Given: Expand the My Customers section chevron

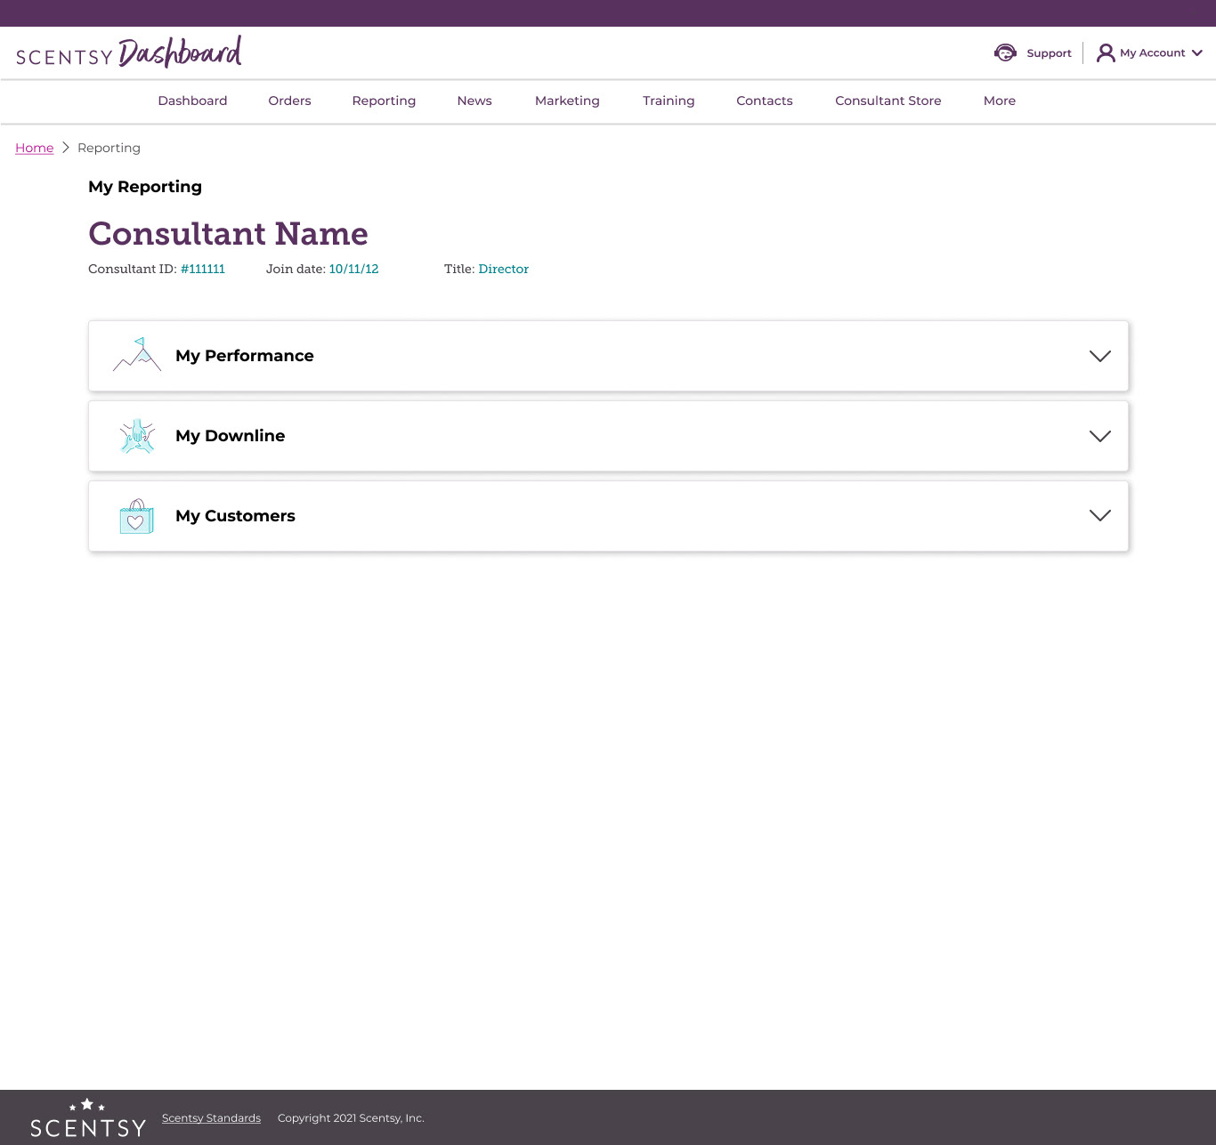Looking at the screenshot, I should coord(1100,516).
